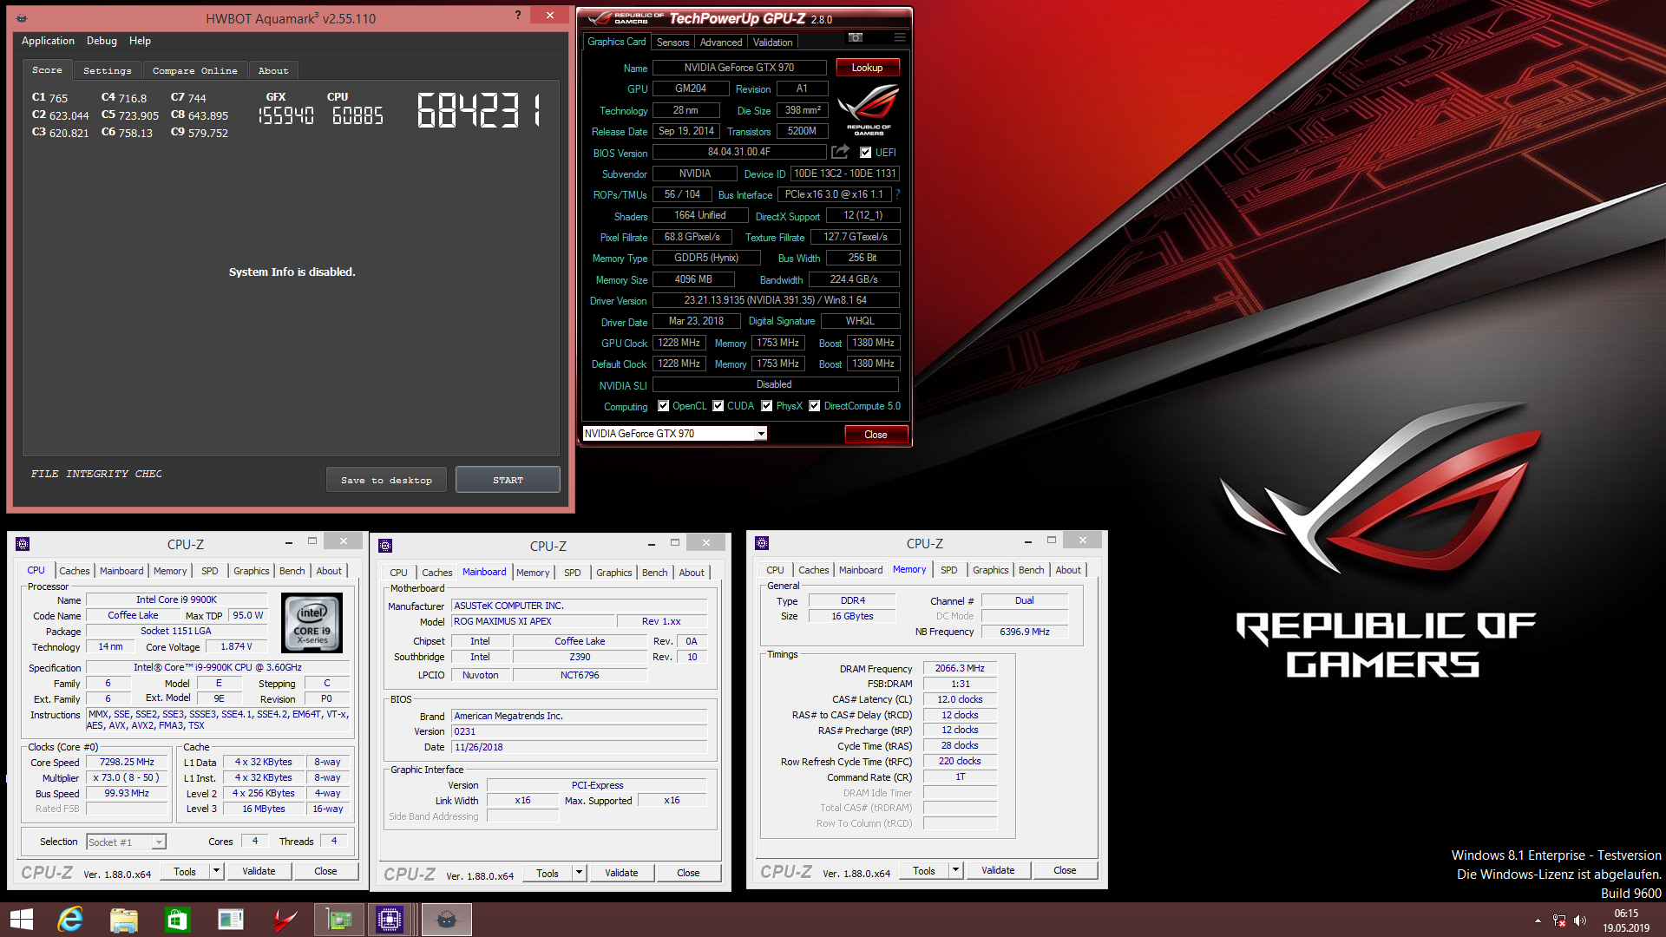Viewport: 1666px width, 937px height.
Task: Click Save to desktop in Aquamark
Action: [386, 480]
